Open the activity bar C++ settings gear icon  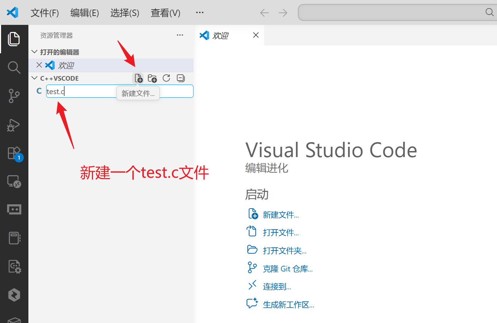click(15, 267)
